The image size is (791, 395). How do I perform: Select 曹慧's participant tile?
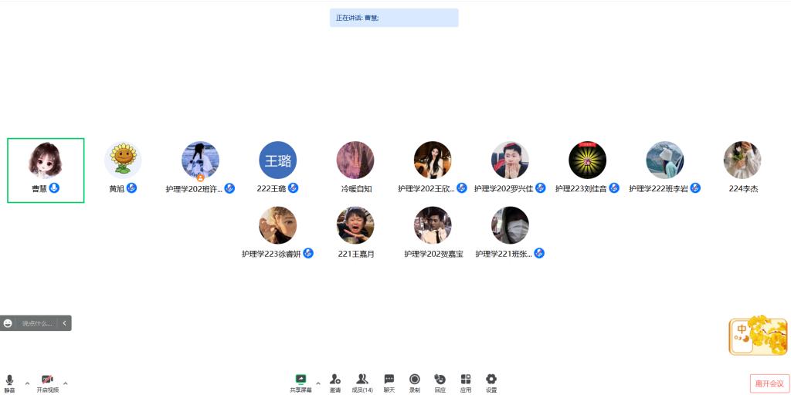click(46, 170)
